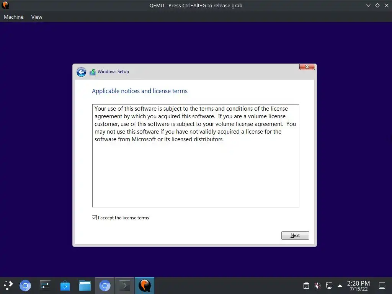The width and height of the screenshot is (392, 294).
Task: Click the I accept the license terms label
Action: [123, 218]
